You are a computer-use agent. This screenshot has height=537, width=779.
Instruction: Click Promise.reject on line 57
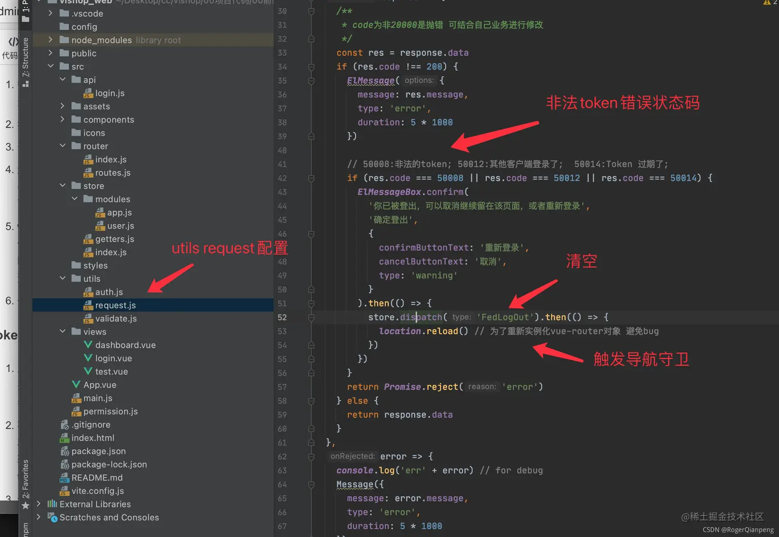[x=421, y=387]
